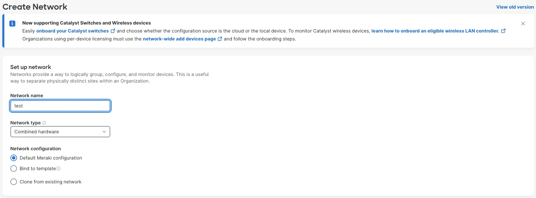Image resolution: width=536 pixels, height=198 pixels.
Task: Select Default Meraki configuration radio button
Action: click(14, 158)
